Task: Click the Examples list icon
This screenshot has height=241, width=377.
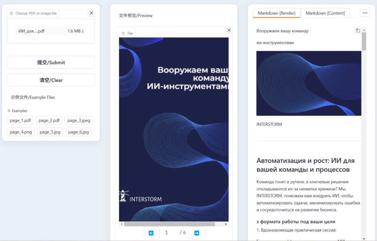Action: (x=9, y=111)
